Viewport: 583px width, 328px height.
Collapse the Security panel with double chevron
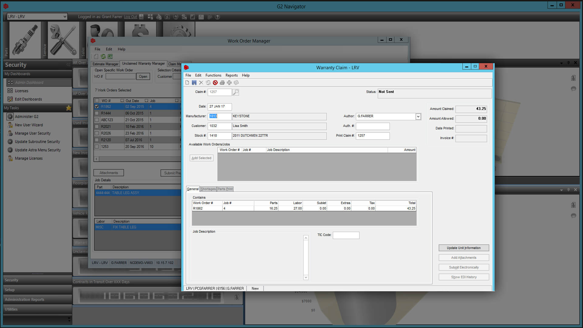(x=68, y=65)
